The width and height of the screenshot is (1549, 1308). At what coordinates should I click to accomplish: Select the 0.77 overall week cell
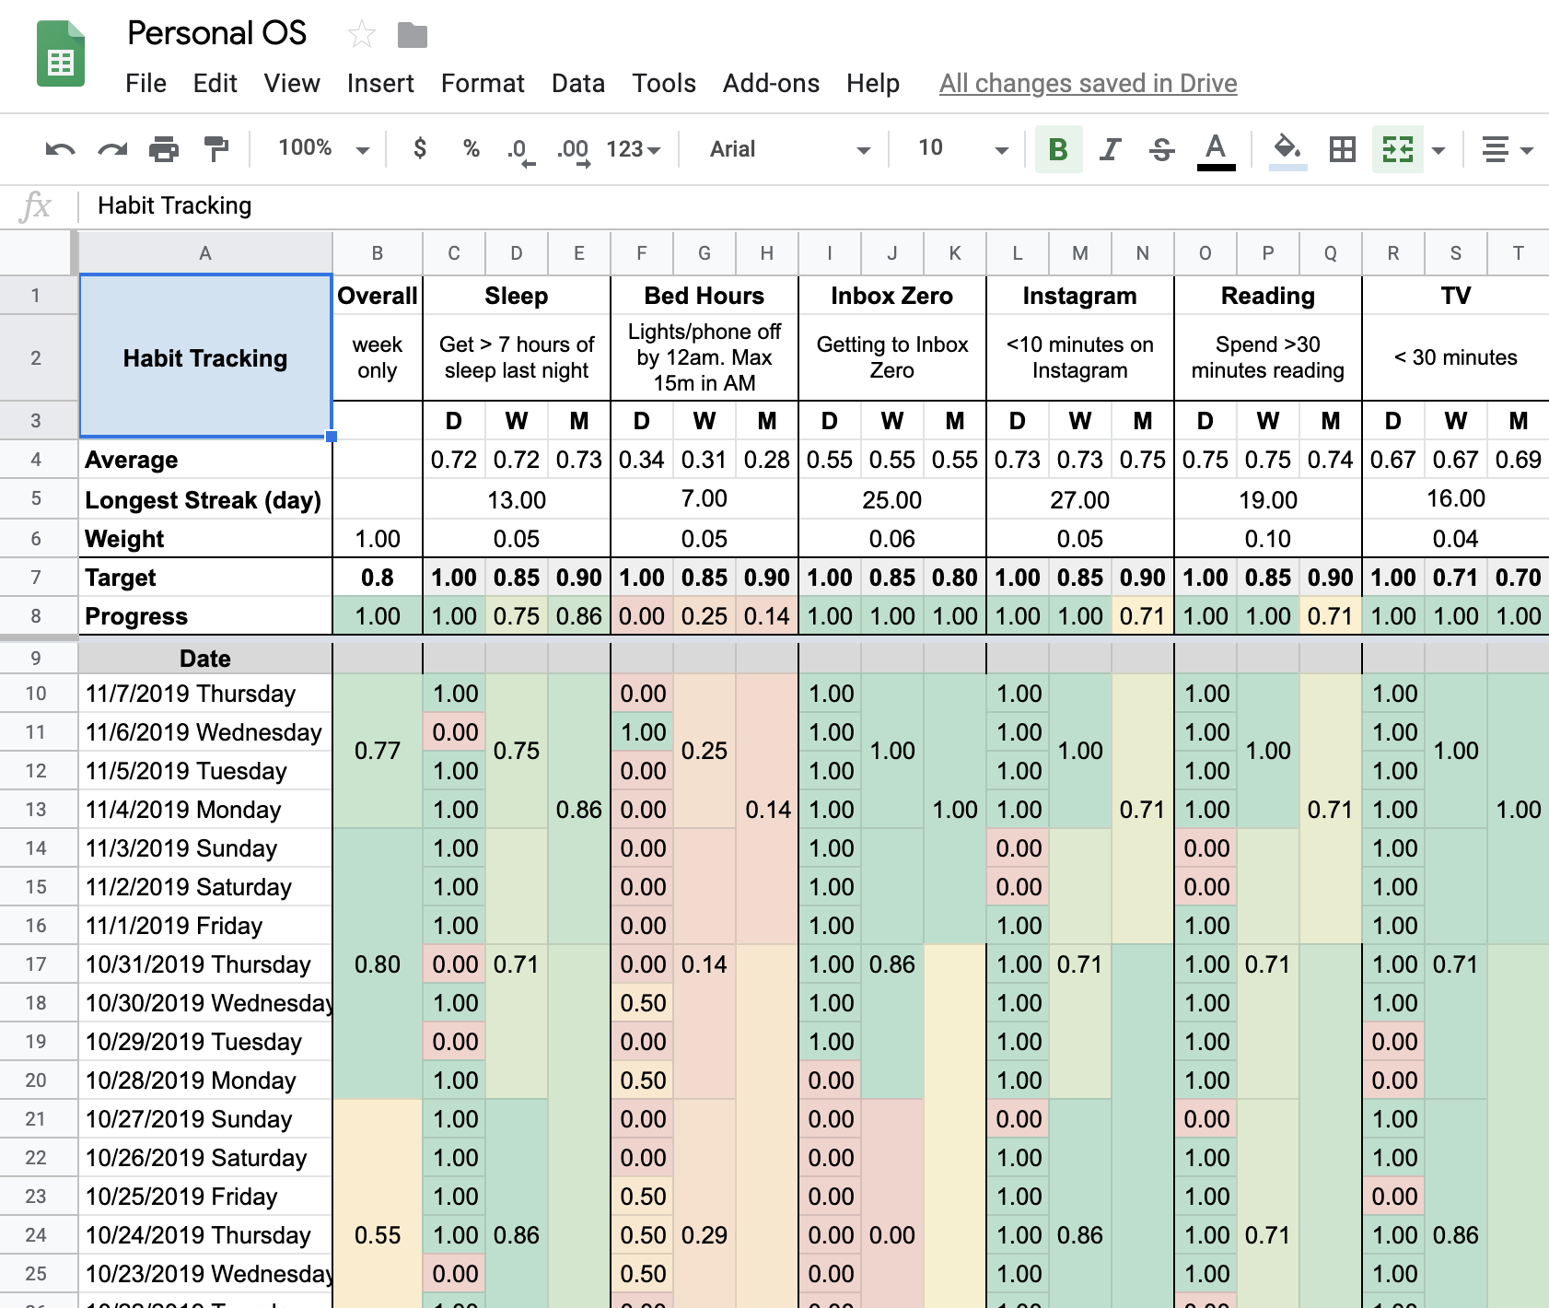point(378,751)
